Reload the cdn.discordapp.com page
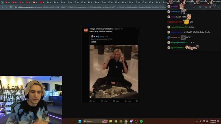221x124 pixels. 11,7
